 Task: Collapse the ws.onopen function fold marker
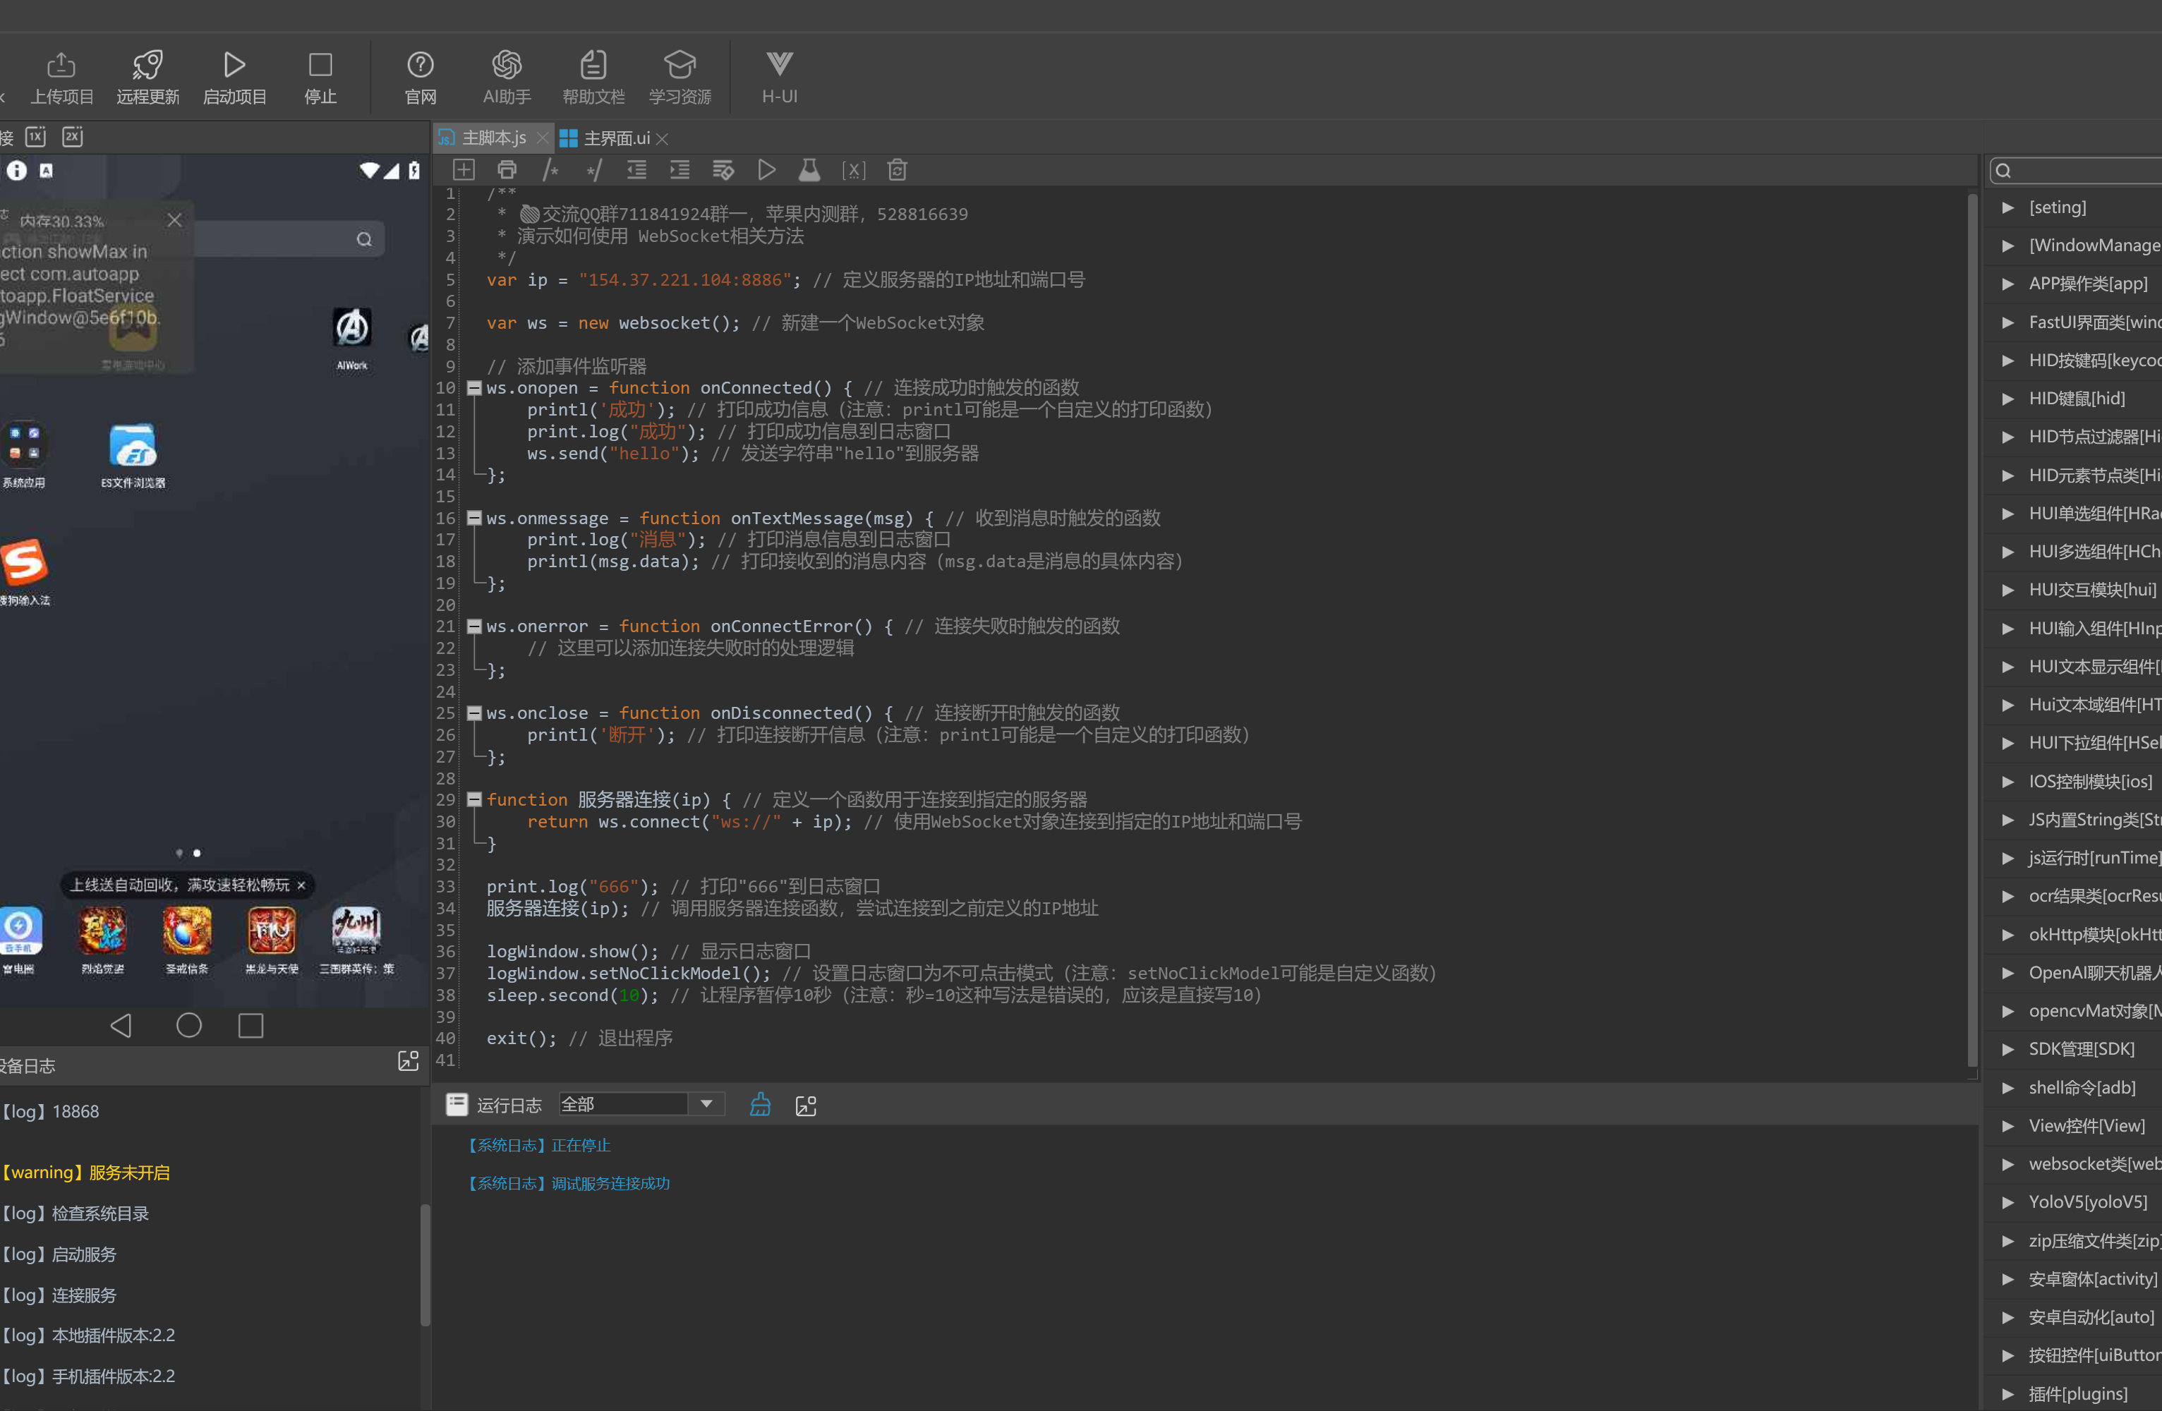tap(473, 389)
